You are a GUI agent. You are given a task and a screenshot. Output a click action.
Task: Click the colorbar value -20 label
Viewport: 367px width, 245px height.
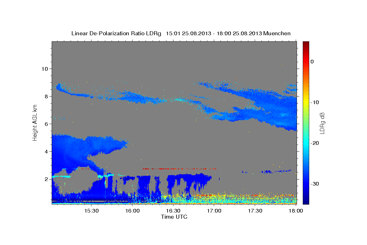[315, 143]
